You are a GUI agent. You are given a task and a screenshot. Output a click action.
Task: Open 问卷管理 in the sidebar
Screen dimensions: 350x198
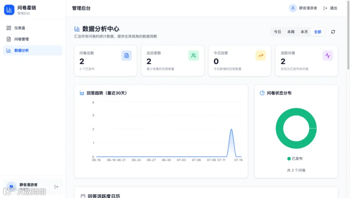[x=33, y=39]
